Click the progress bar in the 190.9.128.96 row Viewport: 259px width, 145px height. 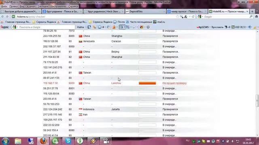(x=147, y=41)
